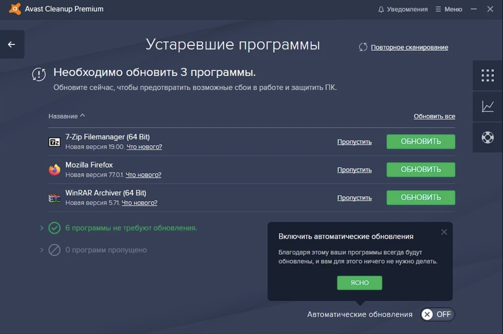Toggle the automatic updates OFF switch
The width and height of the screenshot is (503, 334).
[x=437, y=314]
